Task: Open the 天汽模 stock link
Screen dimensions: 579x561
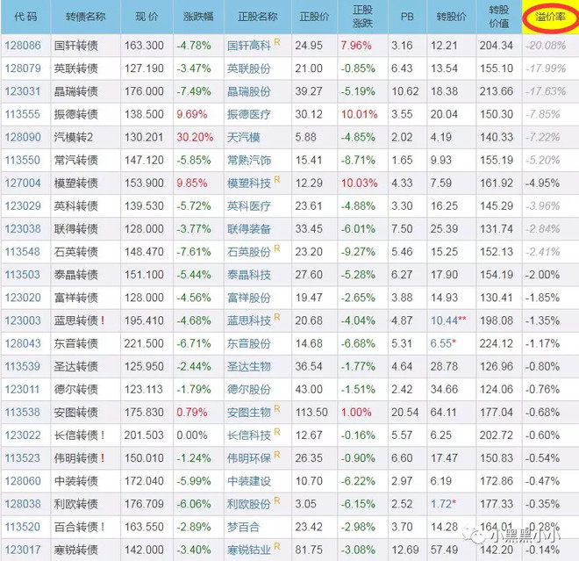Action: coord(243,137)
